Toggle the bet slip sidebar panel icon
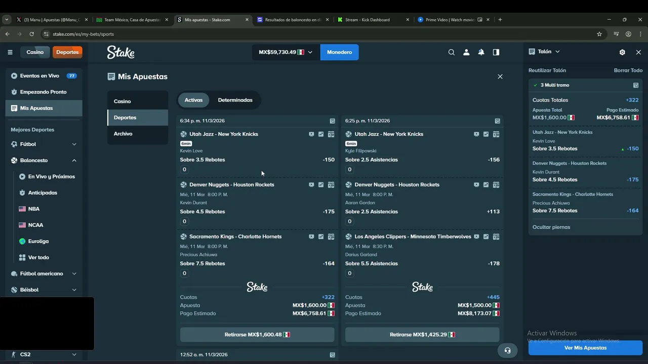 point(496,52)
